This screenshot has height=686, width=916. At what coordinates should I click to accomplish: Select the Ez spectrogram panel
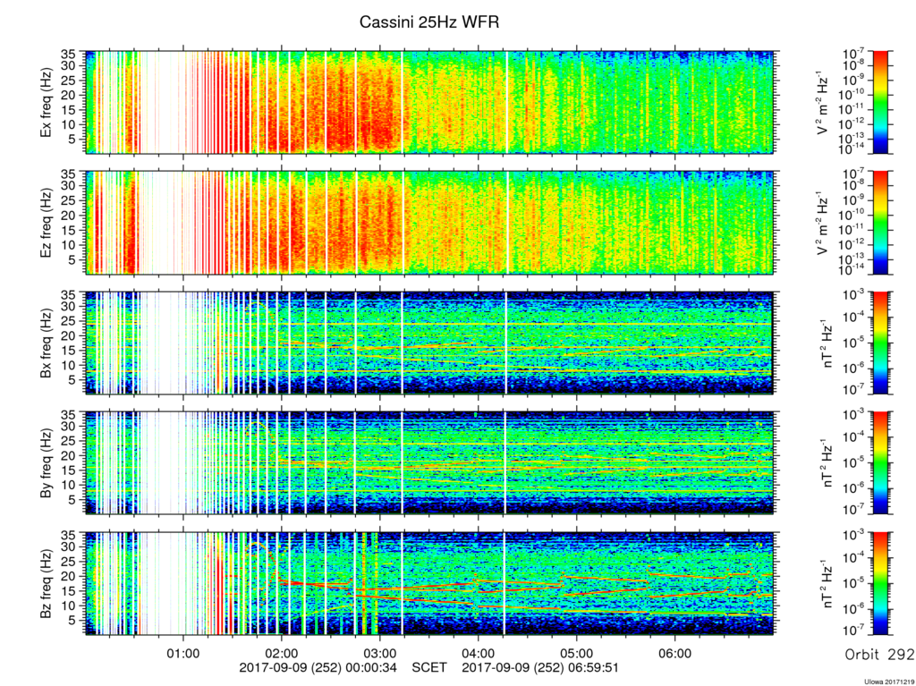[x=430, y=223]
